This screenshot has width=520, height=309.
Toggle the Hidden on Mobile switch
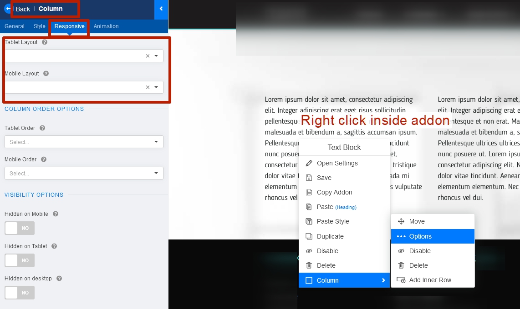pyautogui.click(x=20, y=228)
